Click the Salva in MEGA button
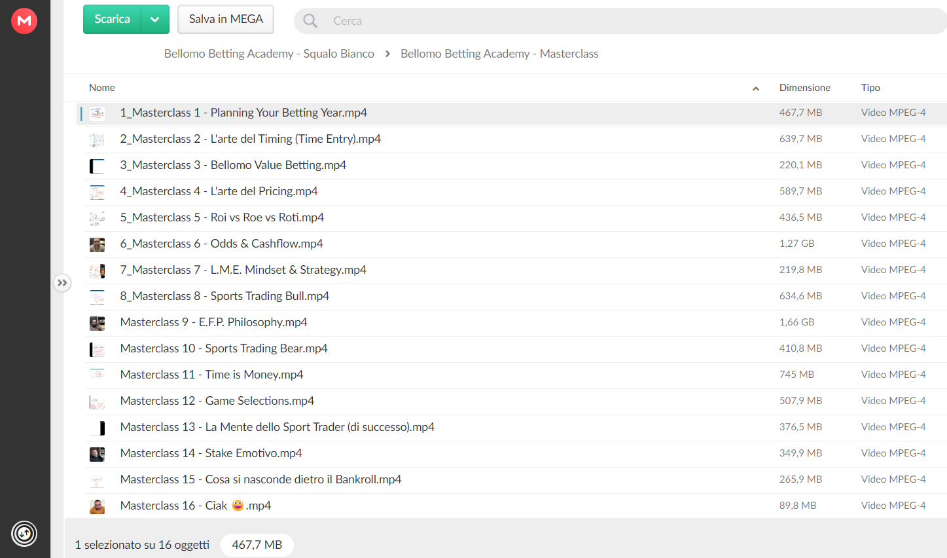Image resolution: width=947 pixels, height=558 pixels. pos(226,20)
